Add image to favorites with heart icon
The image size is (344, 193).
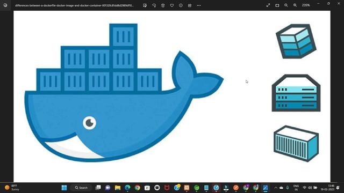172,5
